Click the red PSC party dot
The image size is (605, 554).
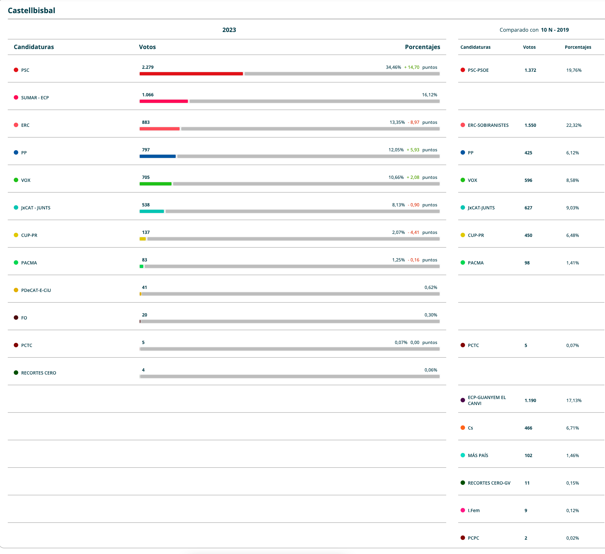pyautogui.click(x=16, y=70)
